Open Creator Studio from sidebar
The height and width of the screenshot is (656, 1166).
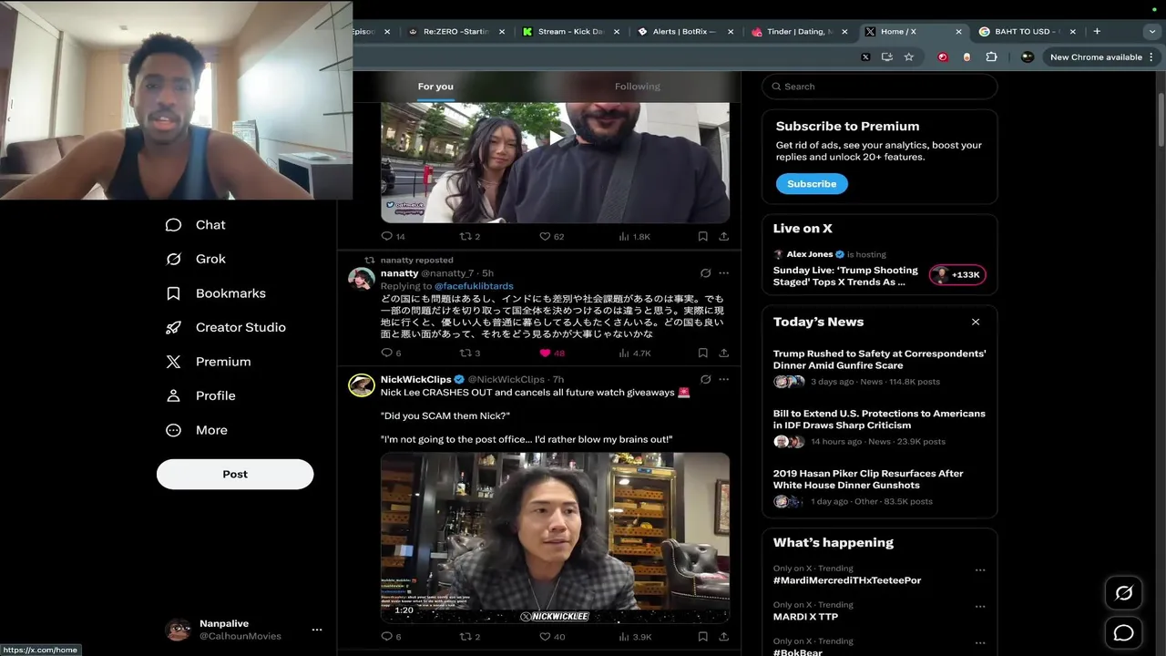(225, 327)
